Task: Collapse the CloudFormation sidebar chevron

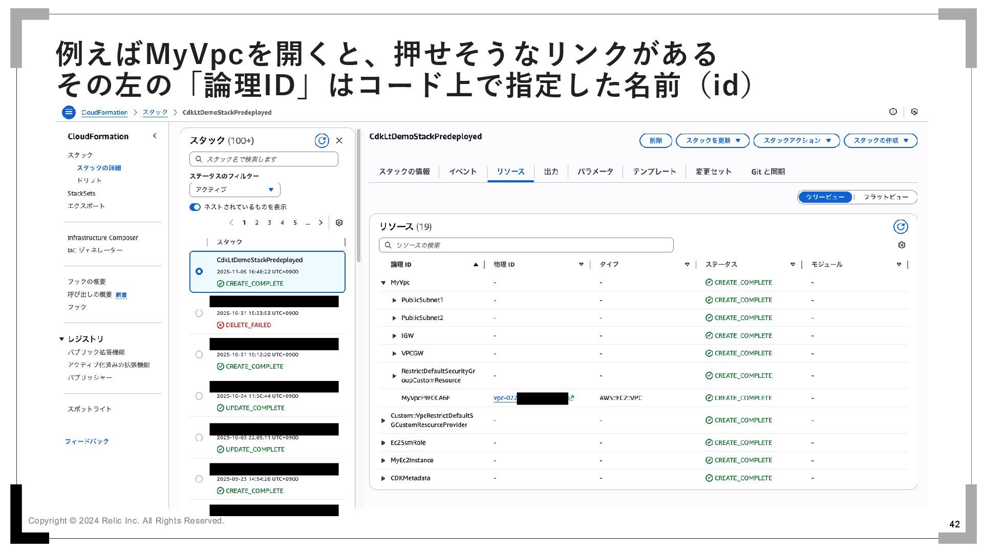Action: click(x=155, y=136)
